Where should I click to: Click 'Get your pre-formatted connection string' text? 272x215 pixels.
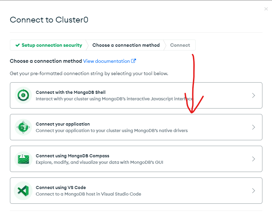(x=89, y=73)
